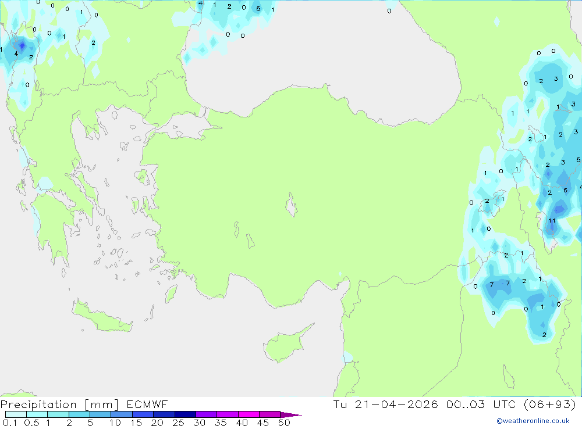
Task: Click the island of Crete on the map
Action: pos(102,317)
